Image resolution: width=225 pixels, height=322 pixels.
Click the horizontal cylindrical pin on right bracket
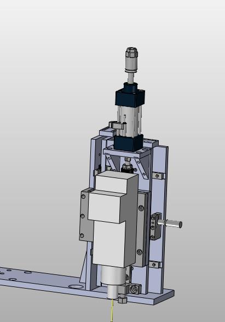(x=170, y=223)
